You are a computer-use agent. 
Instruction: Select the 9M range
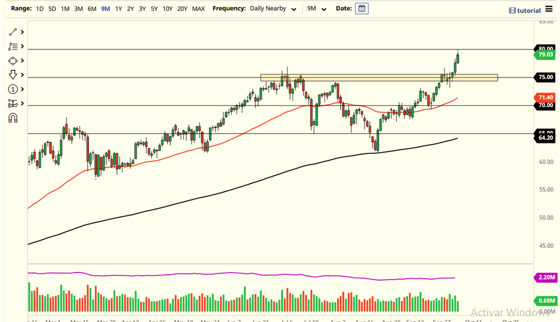point(106,9)
